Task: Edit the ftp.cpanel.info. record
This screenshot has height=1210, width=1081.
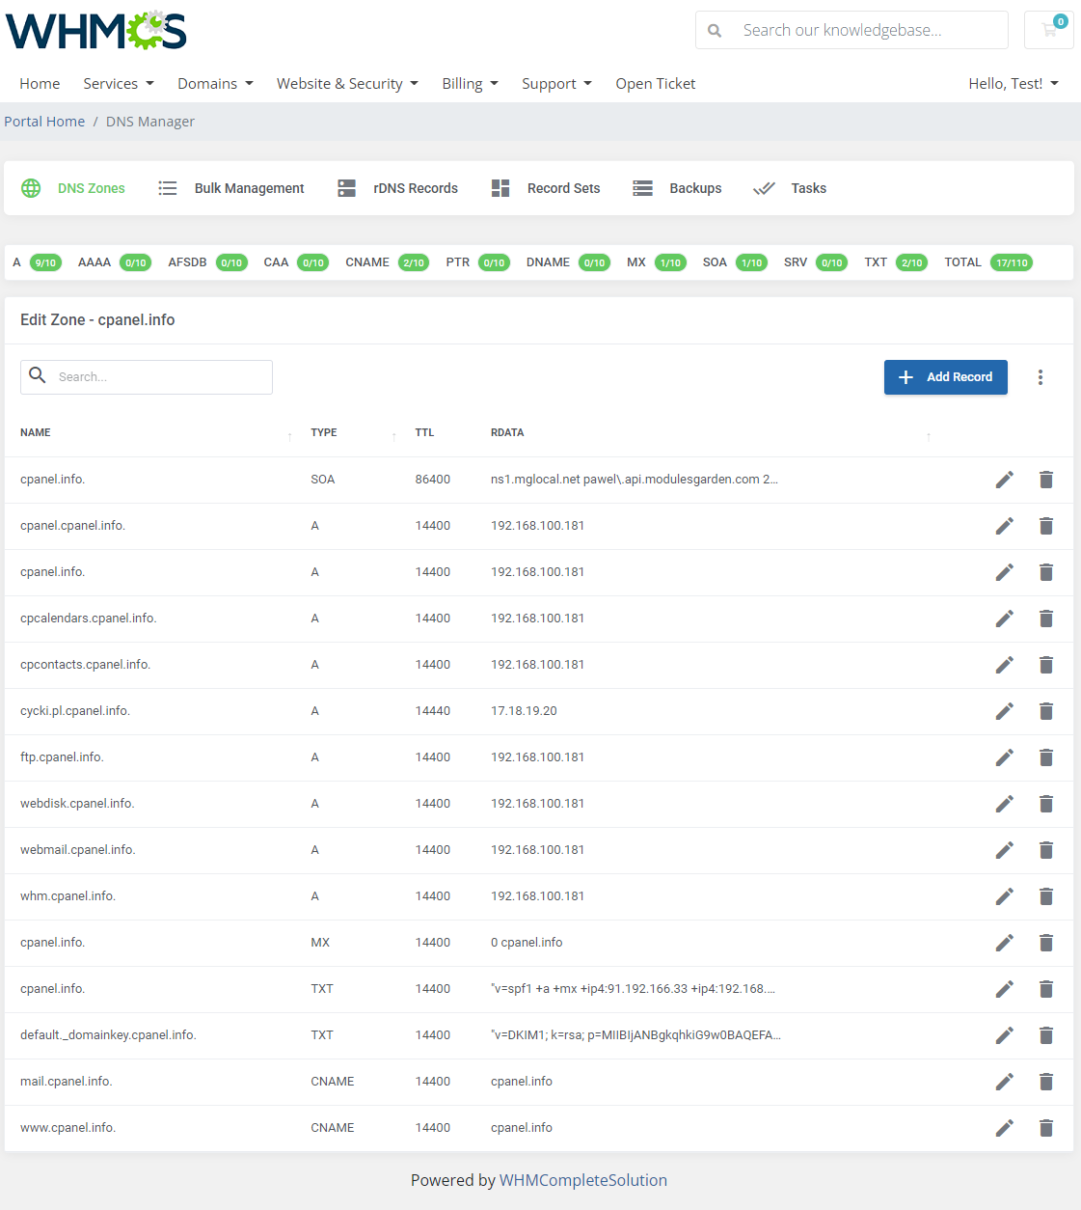Action: pyautogui.click(x=1005, y=757)
